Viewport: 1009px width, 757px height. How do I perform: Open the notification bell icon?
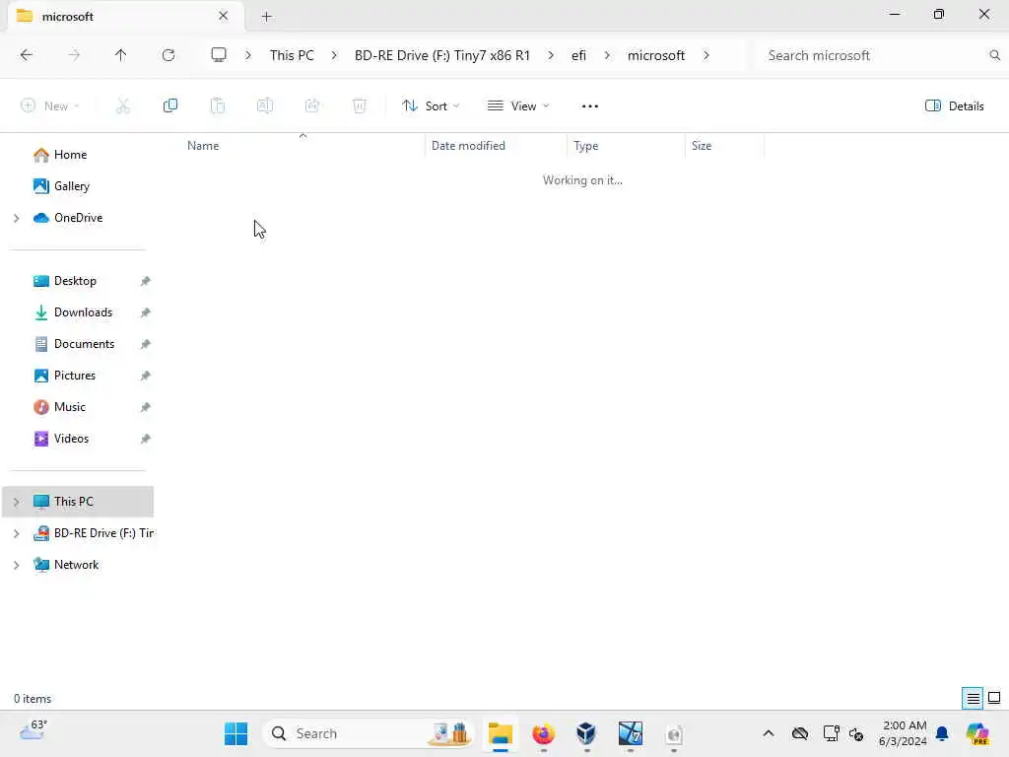coord(942,733)
